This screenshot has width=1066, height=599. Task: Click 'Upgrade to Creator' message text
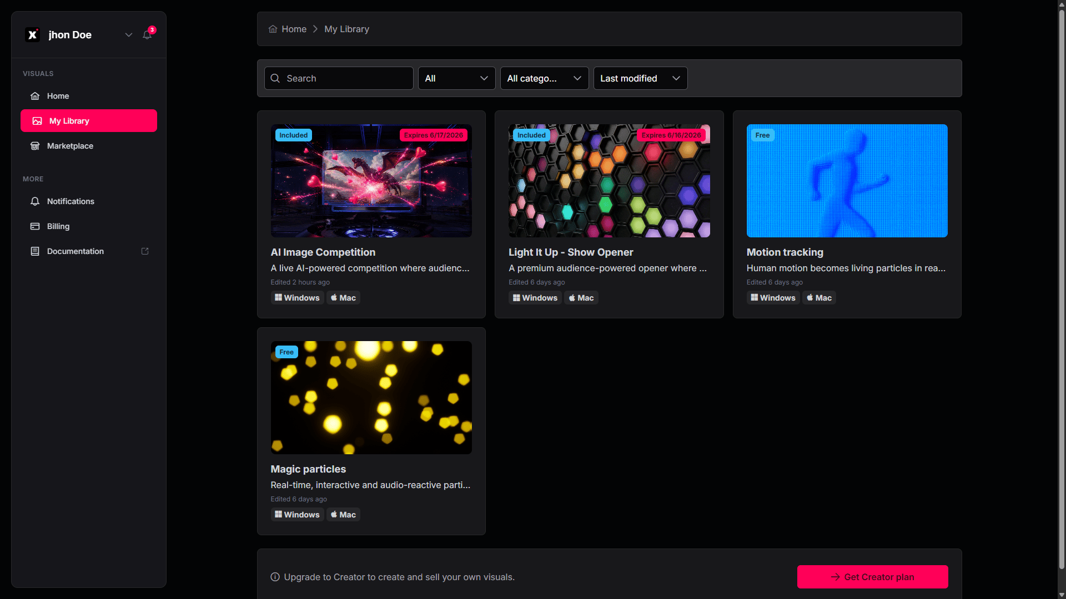[x=399, y=577]
